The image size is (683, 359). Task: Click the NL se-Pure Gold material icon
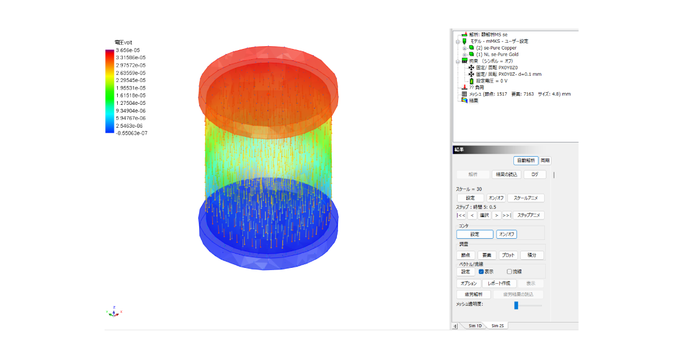coord(471,54)
